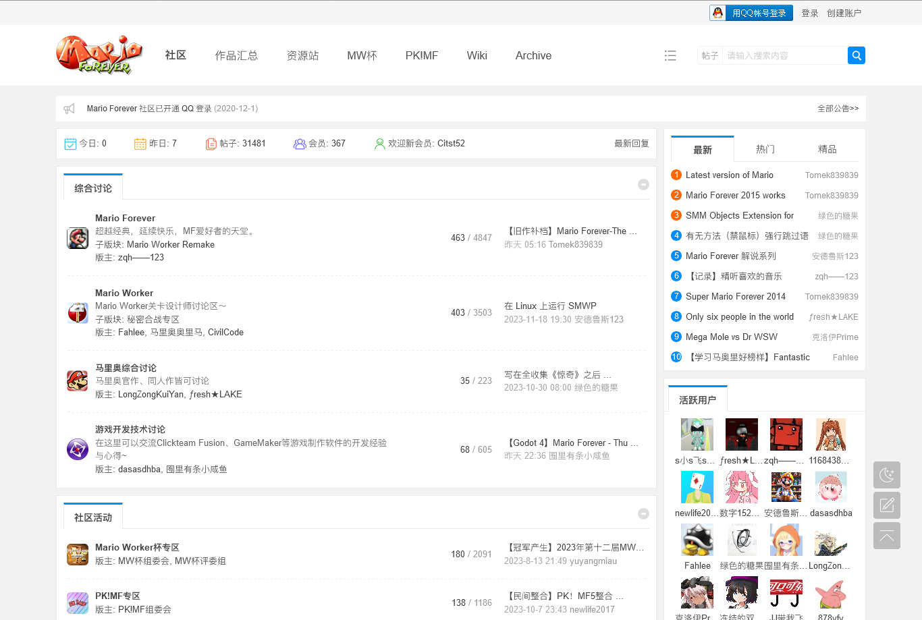Click the 最新回复 link
Image resolution: width=922 pixels, height=620 pixels.
pyautogui.click(x=632, y=144)
